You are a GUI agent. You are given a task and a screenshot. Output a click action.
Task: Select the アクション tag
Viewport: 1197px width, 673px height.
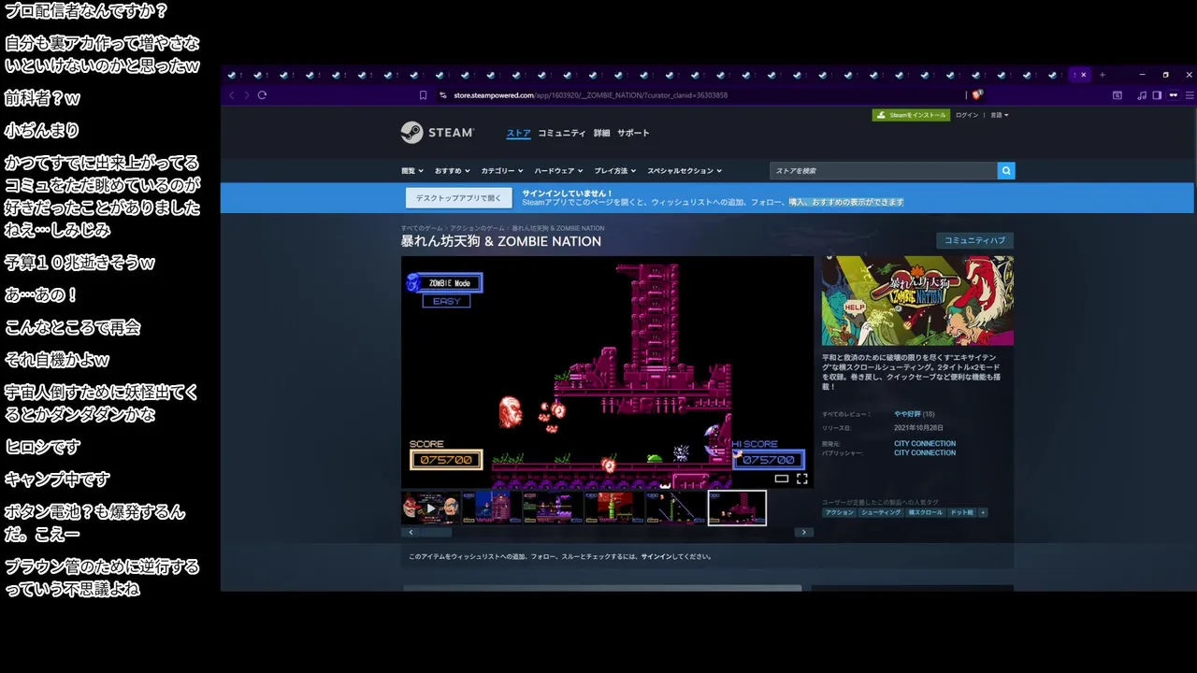pos(839,512)
